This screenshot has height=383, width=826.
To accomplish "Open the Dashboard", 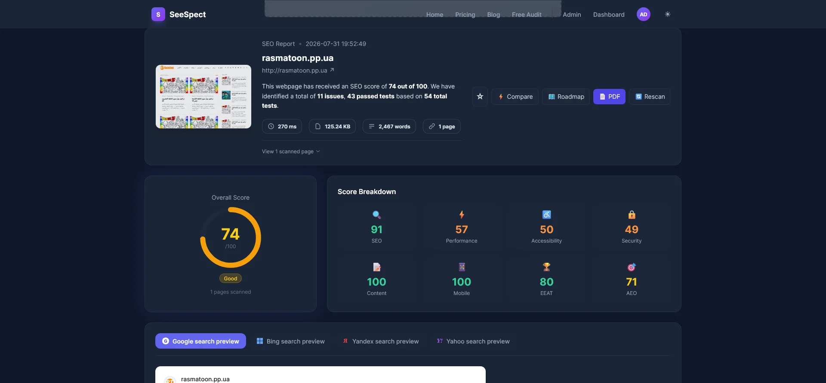I will point(609,15).
